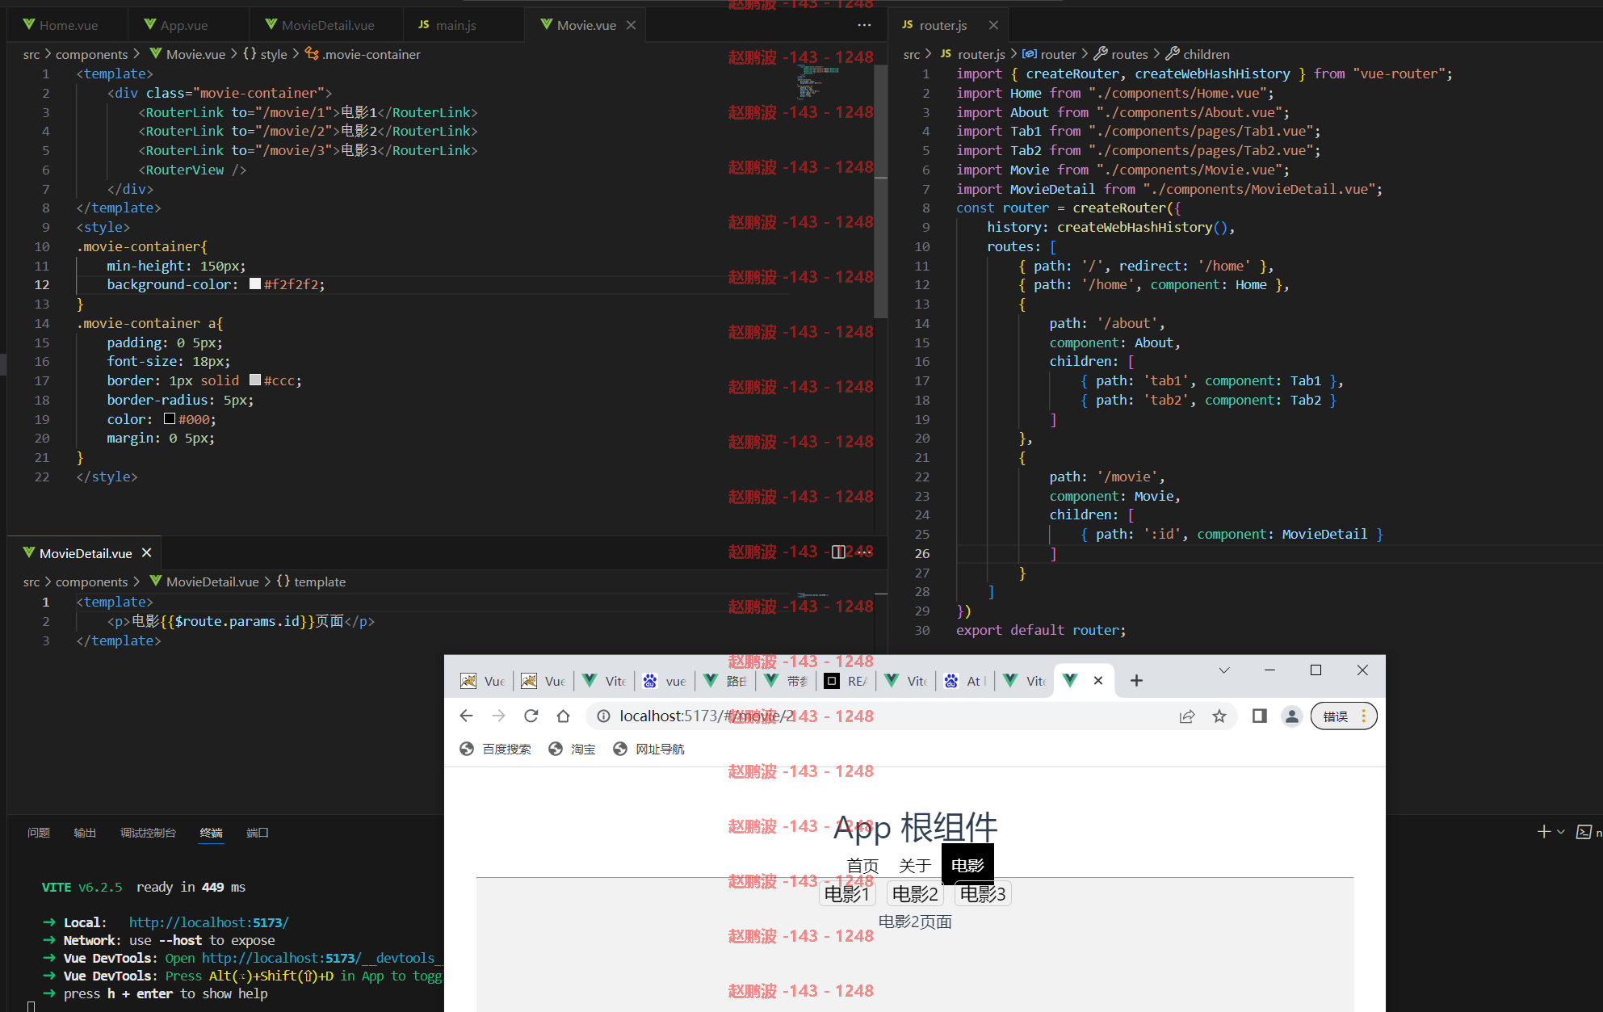Image resolution: width=1603 pixels, height=1012 pixels.
Task: Expand the new terminal launch profile dropdown
Action: coord(1560,832)
